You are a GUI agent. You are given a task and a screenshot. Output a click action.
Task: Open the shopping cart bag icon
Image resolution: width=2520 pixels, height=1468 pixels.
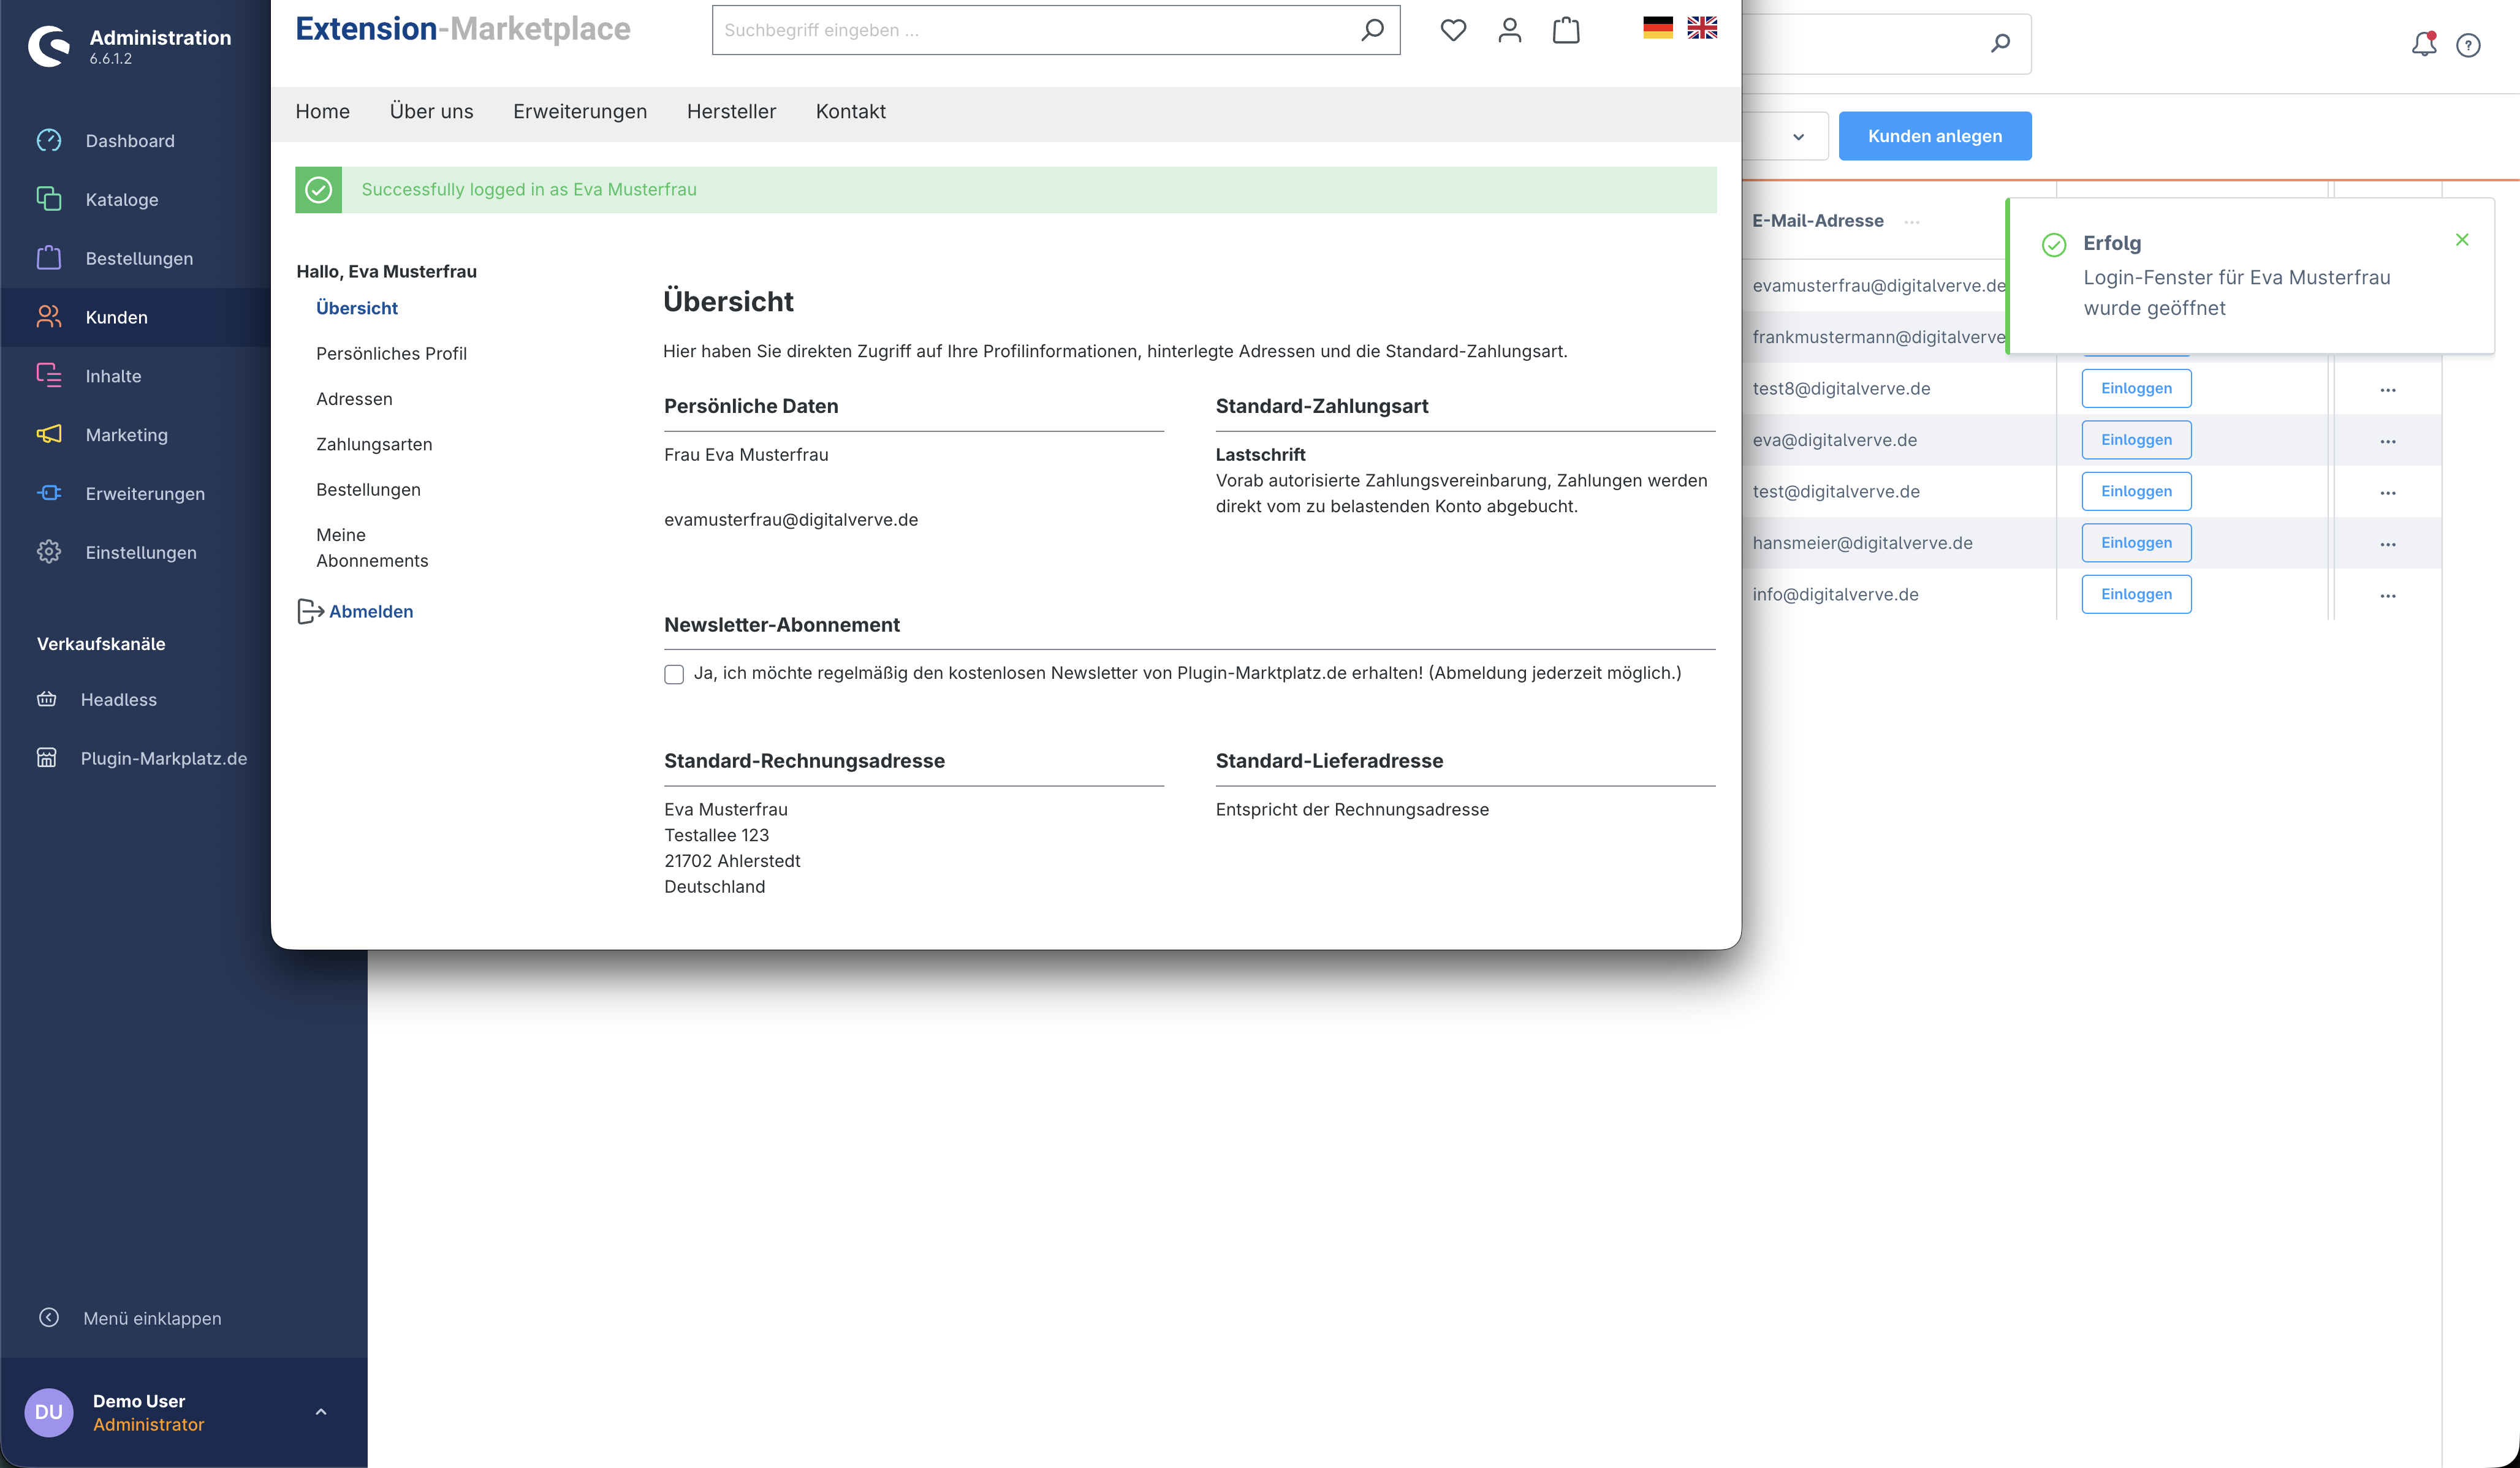(x=1566, y=30)
